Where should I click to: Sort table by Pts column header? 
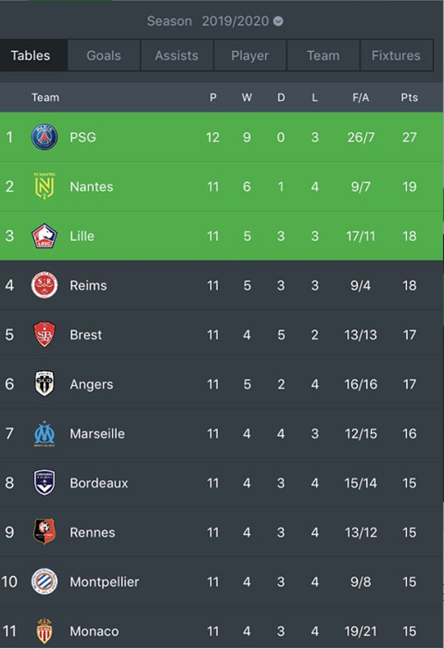[409, 97]
